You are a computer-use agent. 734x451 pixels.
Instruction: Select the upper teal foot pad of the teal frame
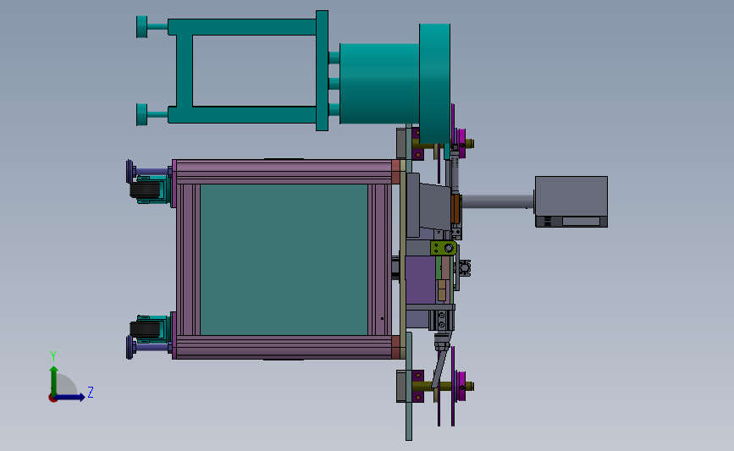pos(142,27)
